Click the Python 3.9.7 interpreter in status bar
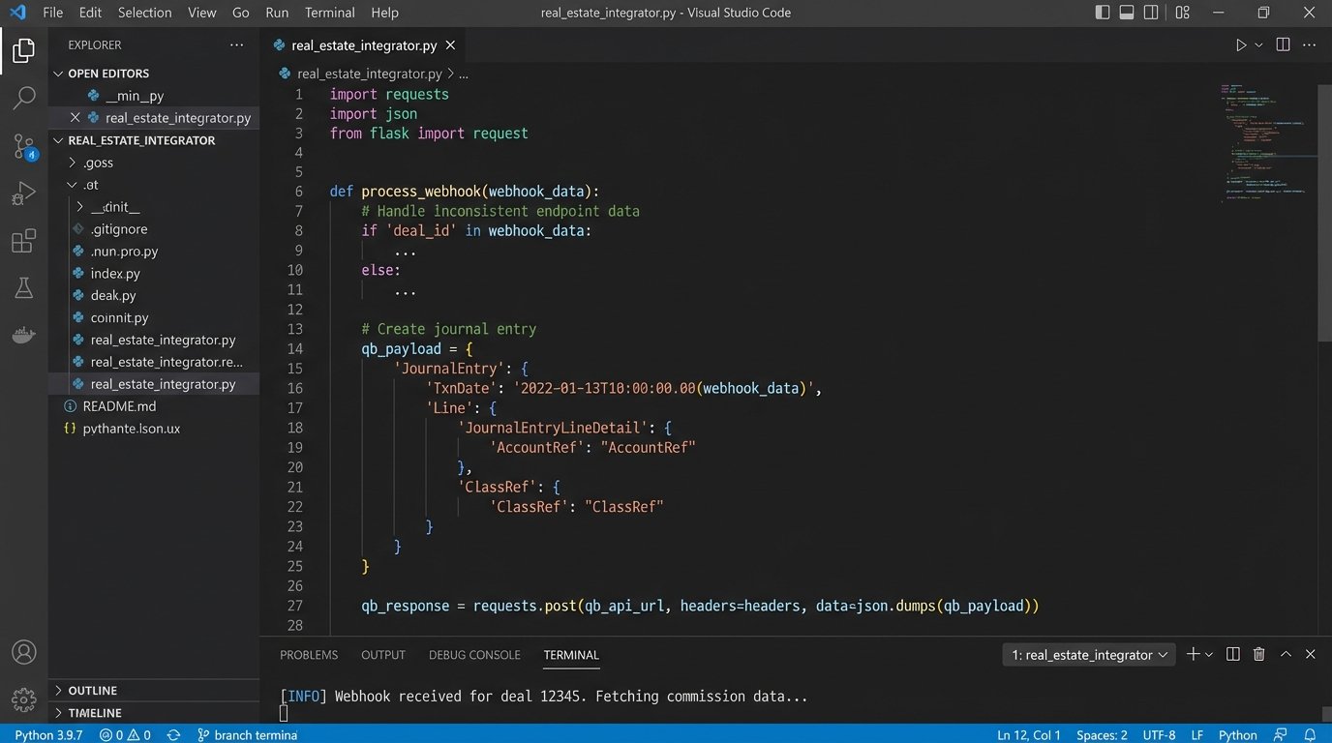Screen dimensions: 1332x743 pos(48,735)
